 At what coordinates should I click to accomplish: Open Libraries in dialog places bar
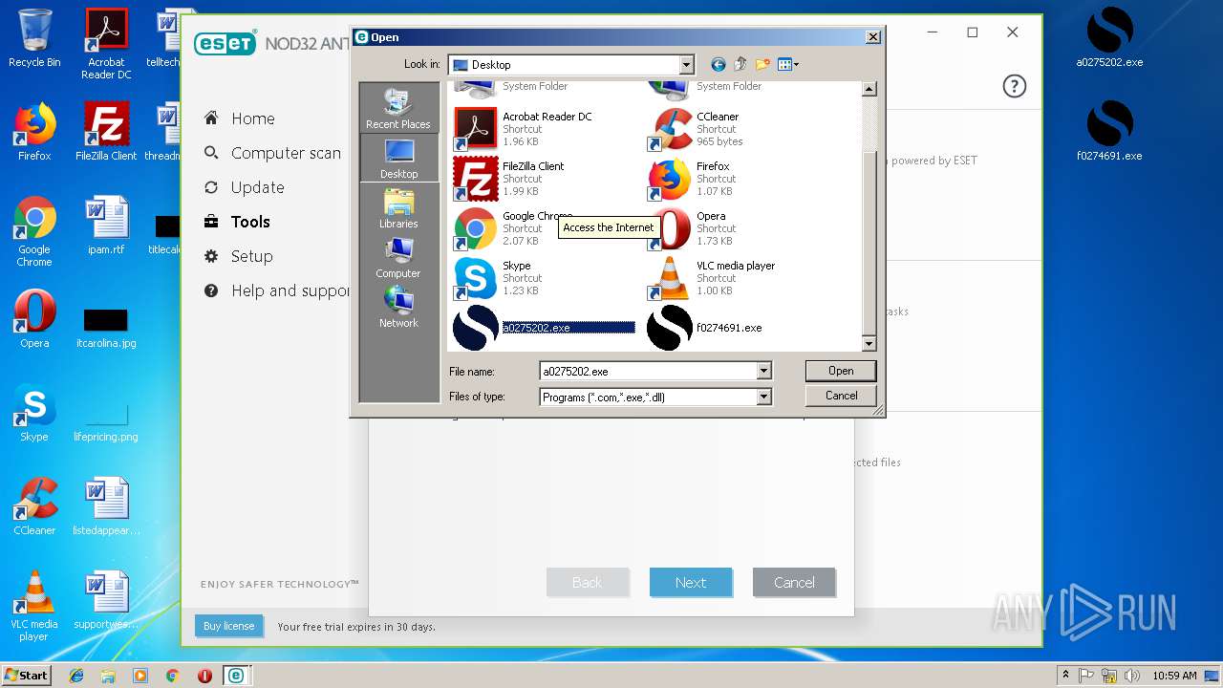pos(398,207)
